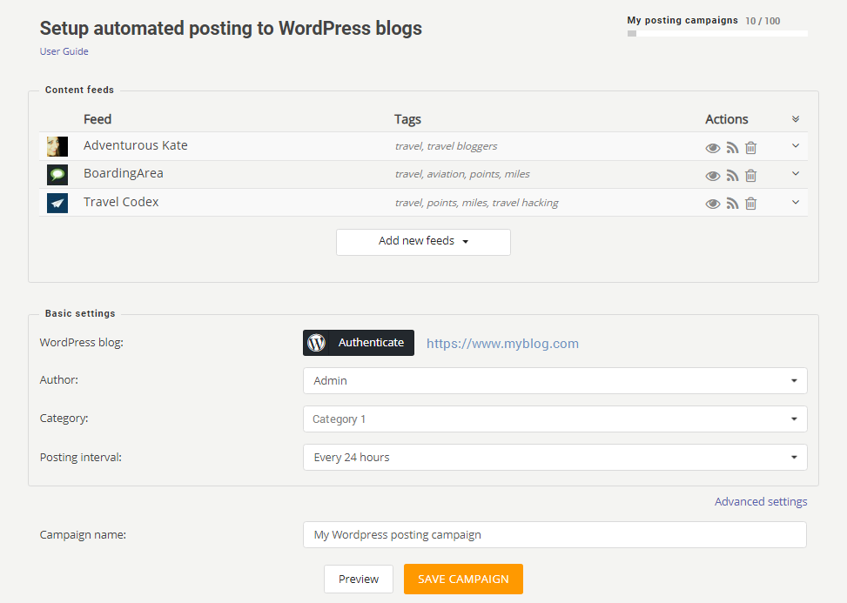Toggle eye preview for Adventurous Kate feed
847x603 pixels.
(712, 148)
